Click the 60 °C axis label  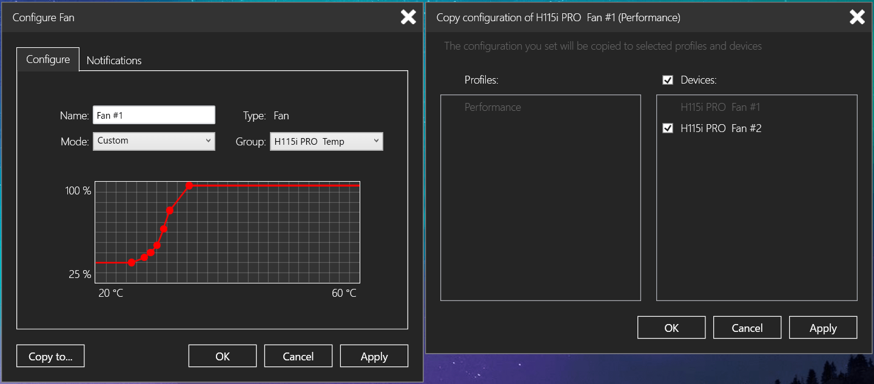point(344,293)
